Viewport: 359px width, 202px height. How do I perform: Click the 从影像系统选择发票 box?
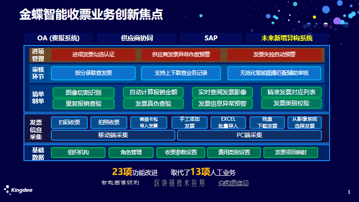pos(305,123)
